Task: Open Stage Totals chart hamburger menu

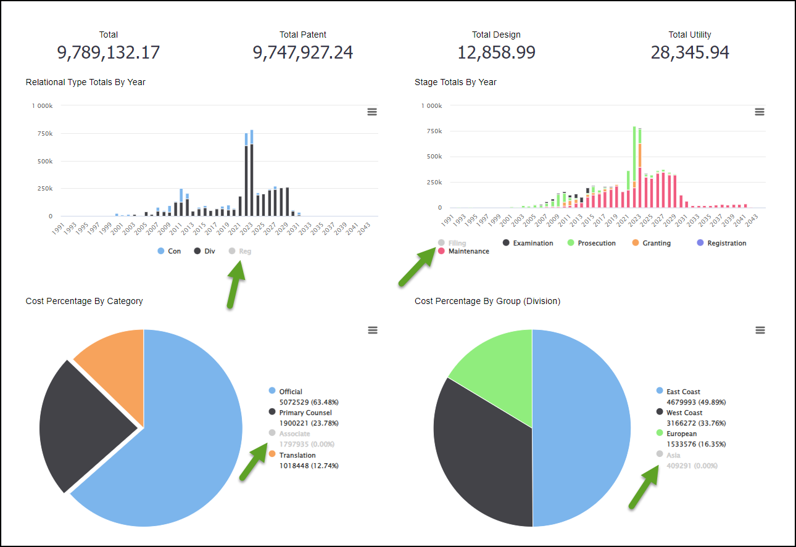Action: pos(760,112)
